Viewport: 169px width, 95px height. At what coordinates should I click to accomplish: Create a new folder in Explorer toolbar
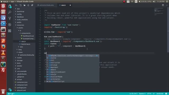25,5
